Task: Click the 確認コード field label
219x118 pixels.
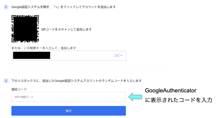Action: 19,89
